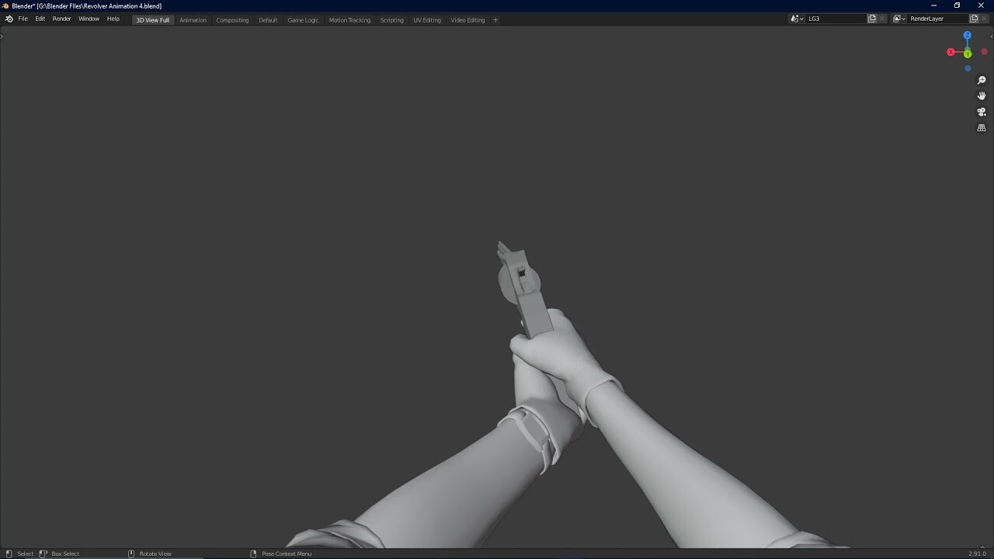Create a new scene with the copy icon
Screen dimensions: 994x559
871,19
